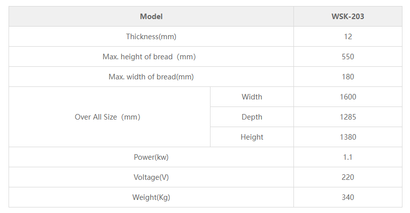Screen dimensions: 410x213
Task: Click the Model header cell
Action: pos(151,17)
